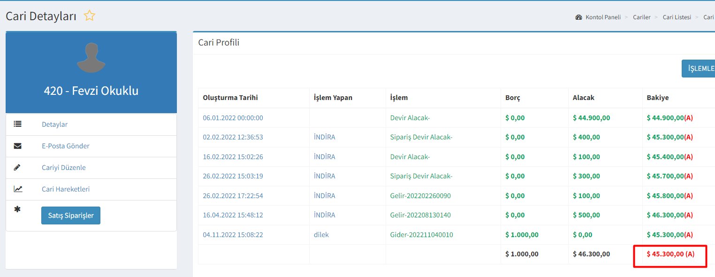Viewport: 715px width, 277px height.
Task: Go to Cari Hareketleri
Action: tap(66, 189)
